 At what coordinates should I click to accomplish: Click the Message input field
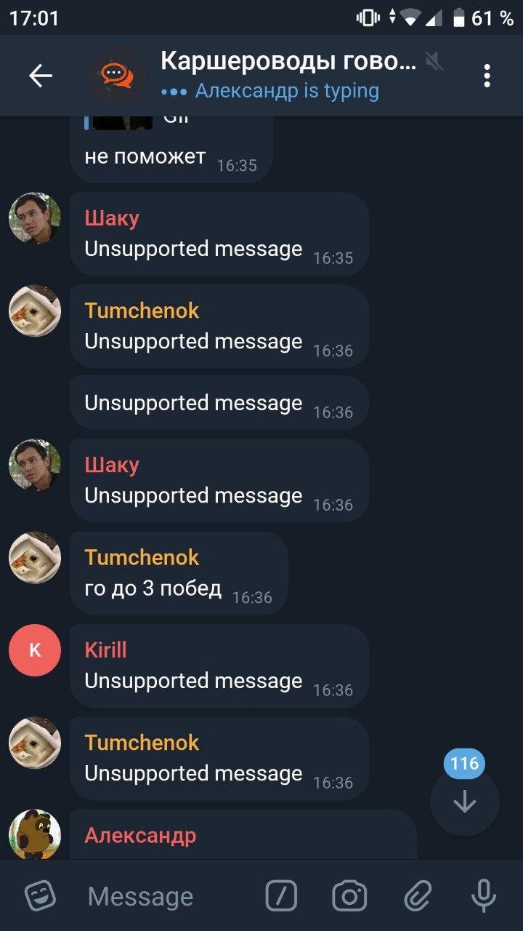click(x=167, y=896)
